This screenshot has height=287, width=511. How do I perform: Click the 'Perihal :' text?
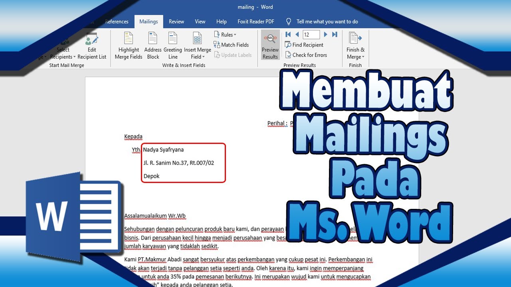pos(277,123)
